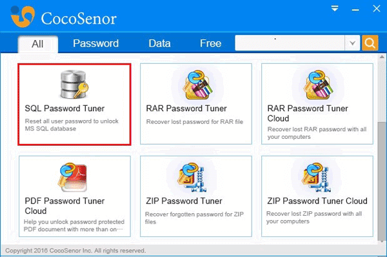Screen dimensions: 387x257
Task: Click the scrollbar up arrow
Action: tap(382, 57)
